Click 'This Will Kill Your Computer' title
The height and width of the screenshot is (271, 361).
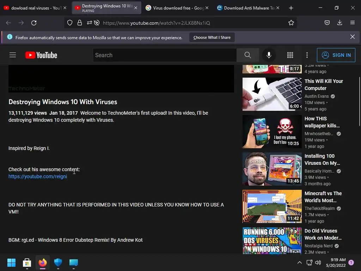coord(324,85)
